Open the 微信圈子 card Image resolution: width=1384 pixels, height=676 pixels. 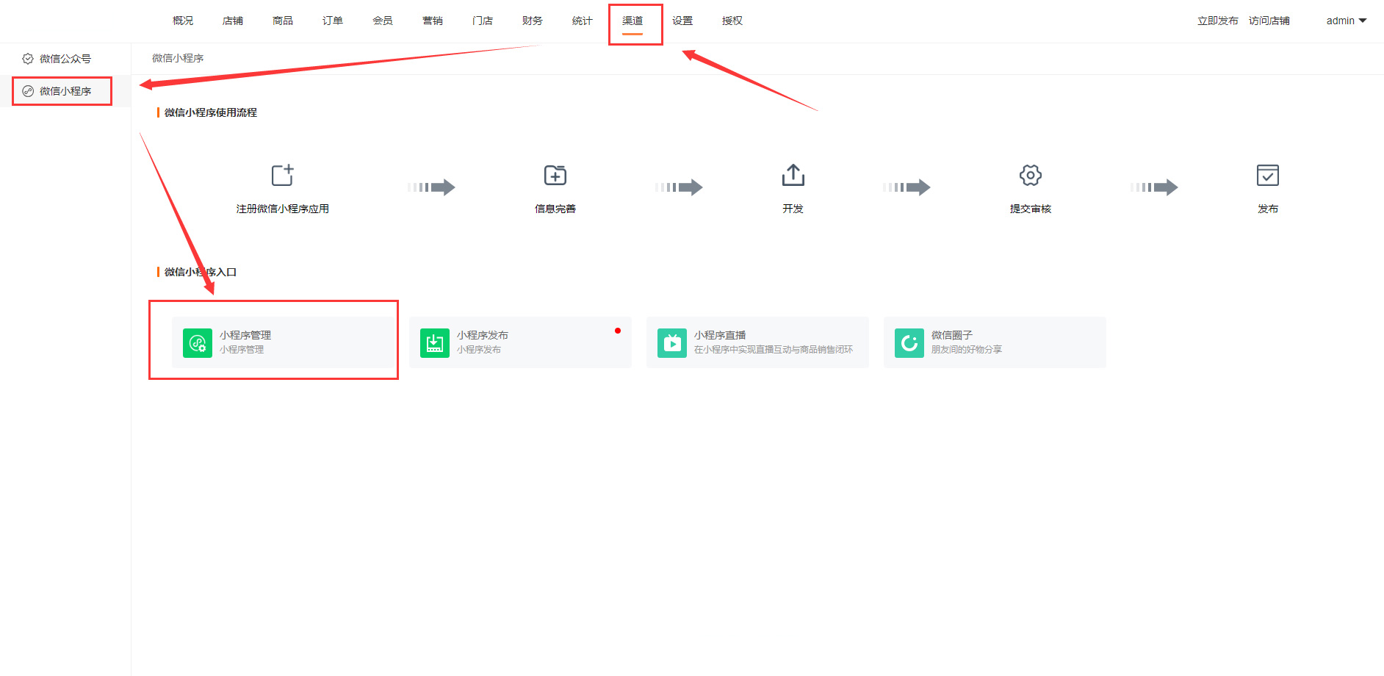tap(995, 342)
